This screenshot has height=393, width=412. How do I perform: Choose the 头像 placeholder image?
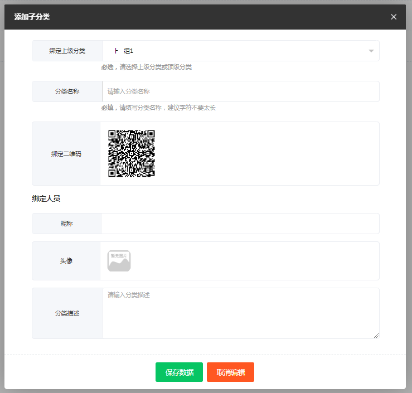coord(119,260)
